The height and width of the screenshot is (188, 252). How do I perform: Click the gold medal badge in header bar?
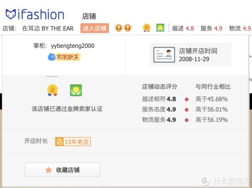[x=147, y=28]
